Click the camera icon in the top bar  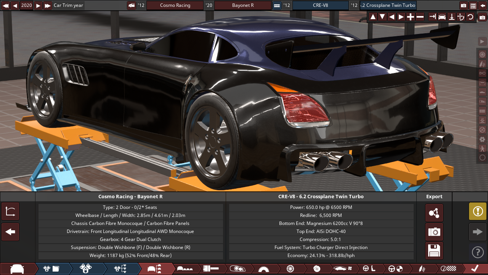[464, 5]
